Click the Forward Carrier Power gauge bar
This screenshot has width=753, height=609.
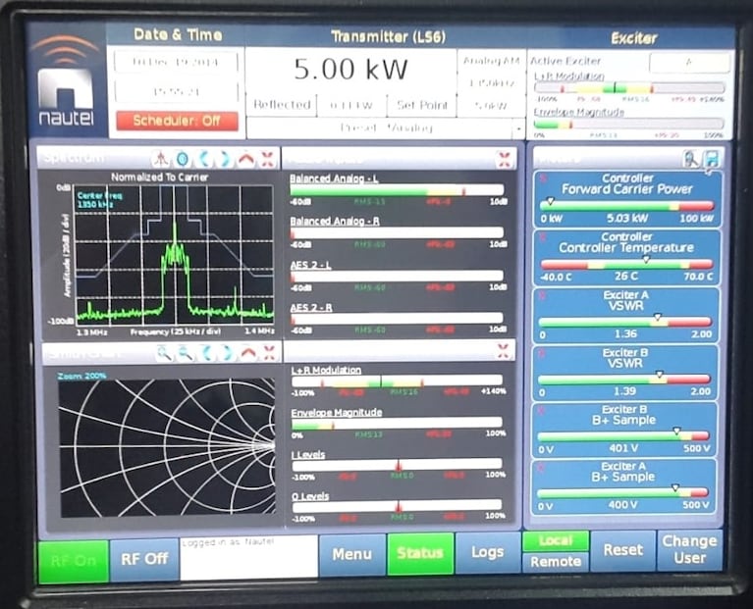tap(626, 206)
